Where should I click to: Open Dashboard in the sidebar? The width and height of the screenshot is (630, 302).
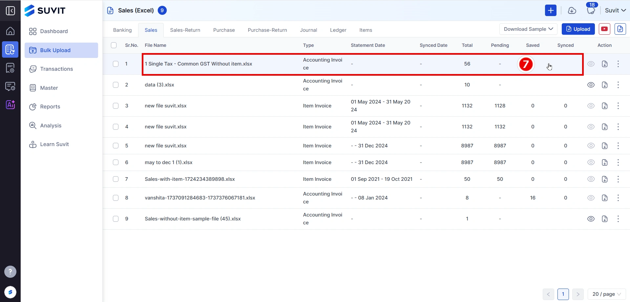pos(61,31)
